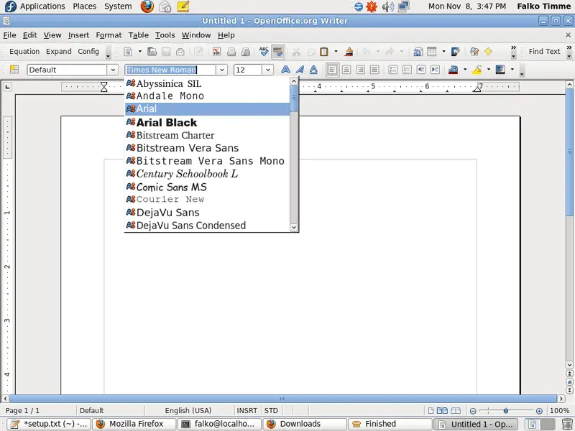Open Page Preview icon
This screenshot has height=431, width=575.
[x=246, y=52]
